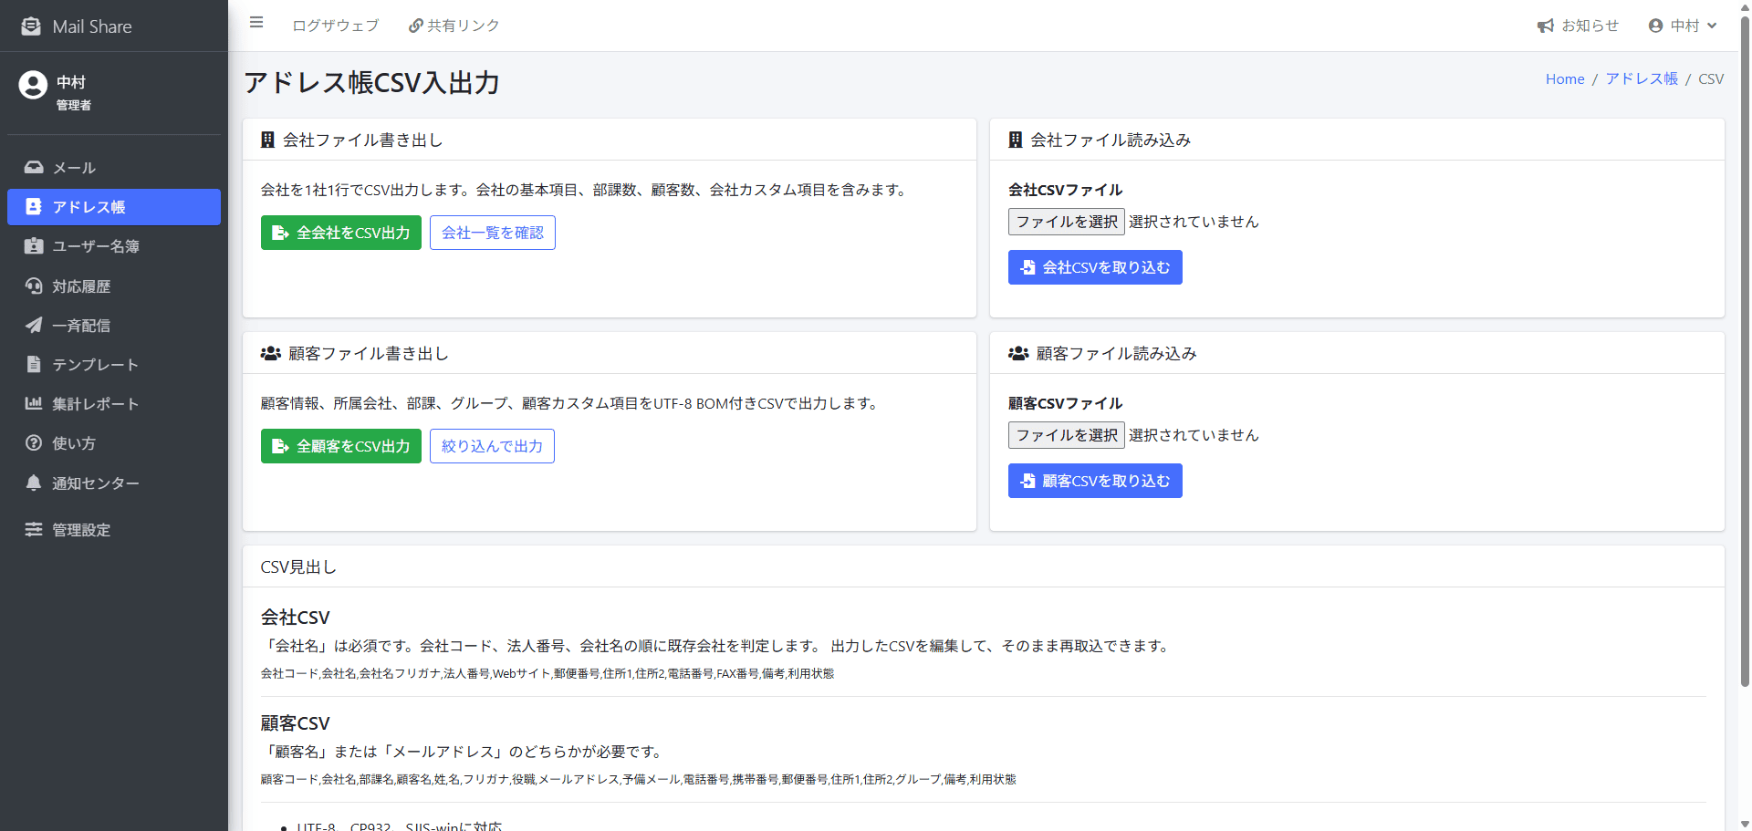Choose a file for 会社CSVファイル
Screen dimensions: 1752x831
click(x=1067, y=222)
